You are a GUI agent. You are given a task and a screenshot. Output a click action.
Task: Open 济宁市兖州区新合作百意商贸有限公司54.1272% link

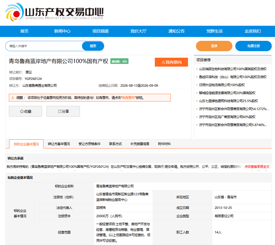[234, 109]
